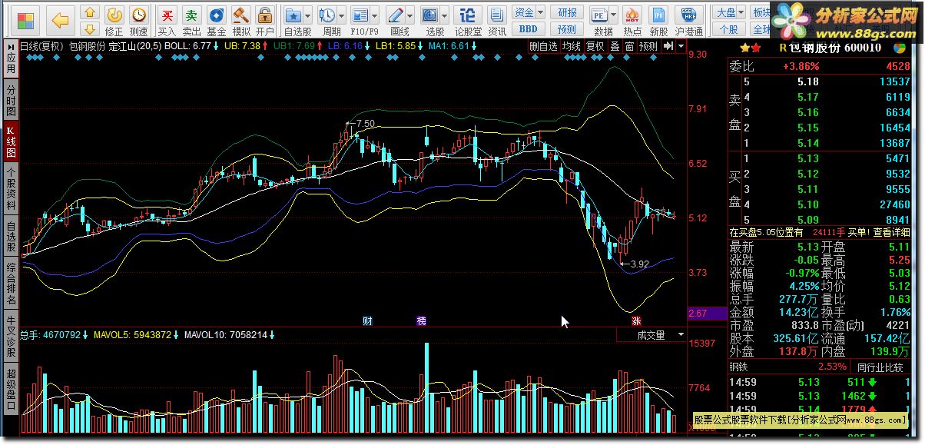Select the 画线 drawing pencil tool

pos(395,15)
